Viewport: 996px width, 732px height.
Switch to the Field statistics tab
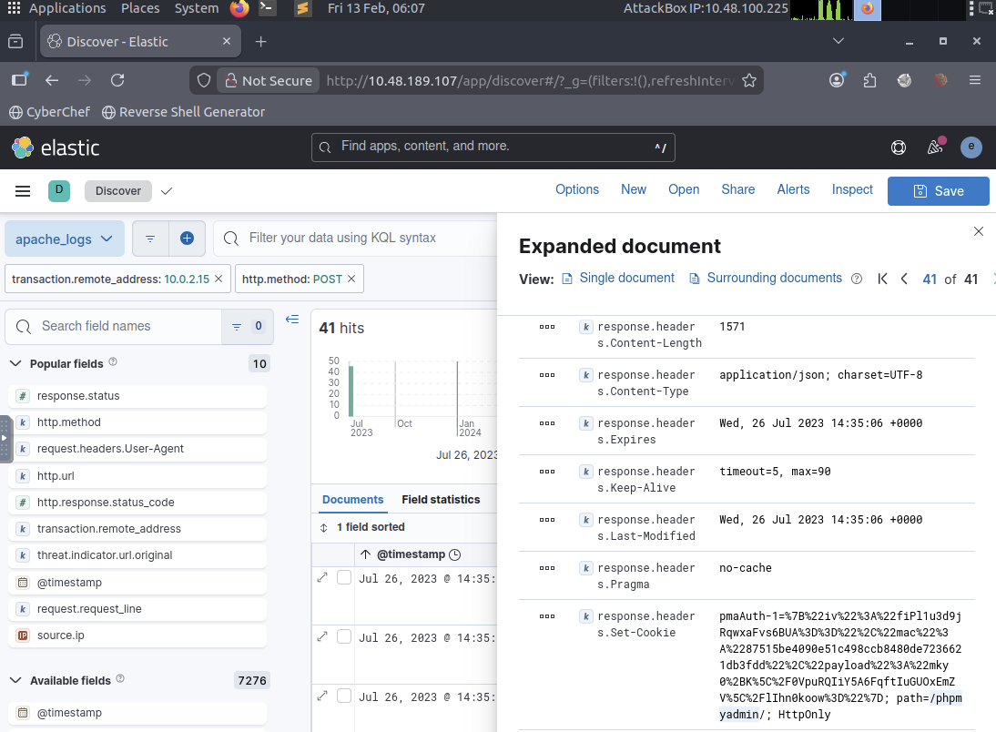click(441, 500)
